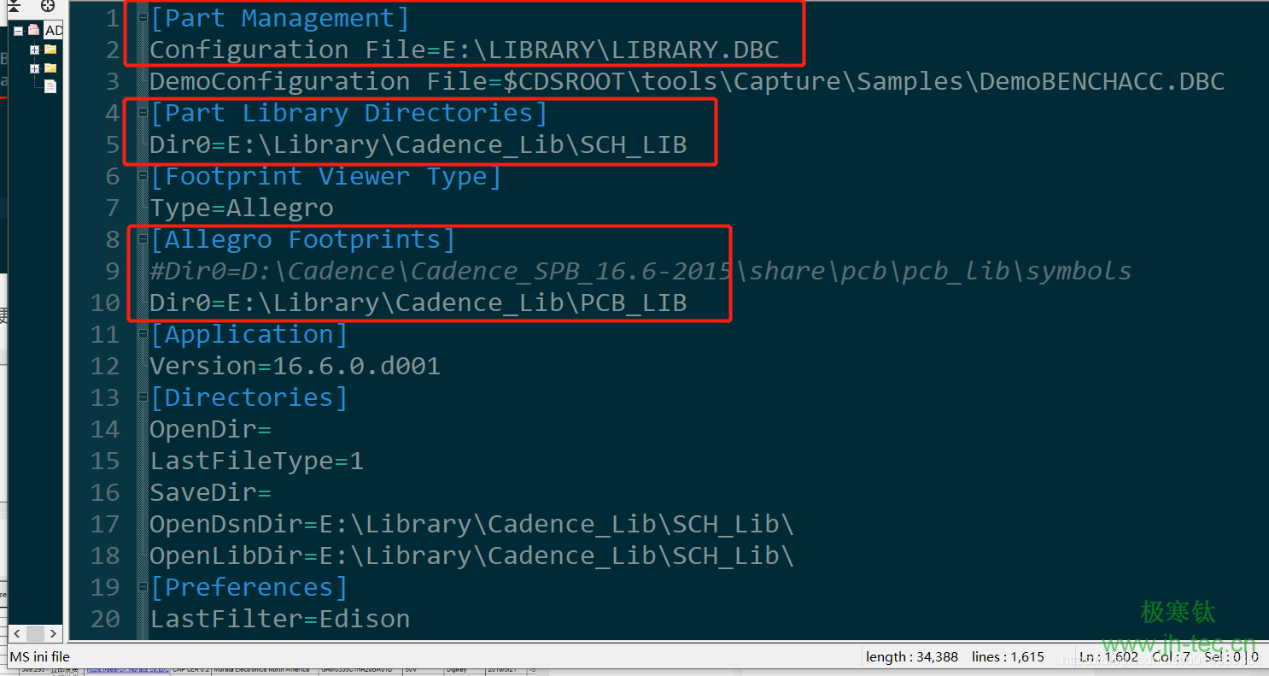Fold the [Part Management] section
This screenshot has height=676, width=1269.
pos(143,18)
